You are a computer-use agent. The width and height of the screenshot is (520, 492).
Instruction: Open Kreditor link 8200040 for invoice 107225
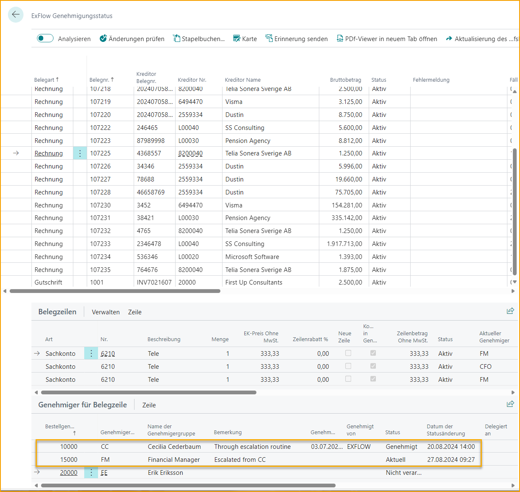(x=190, y=153)
